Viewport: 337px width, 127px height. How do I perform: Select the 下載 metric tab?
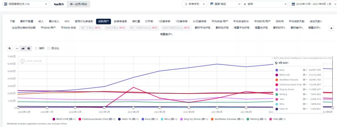tap(12, 21)
